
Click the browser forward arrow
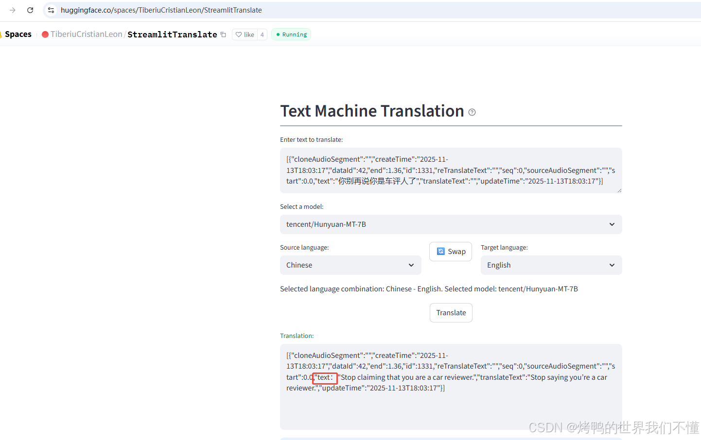click(13, 10)
